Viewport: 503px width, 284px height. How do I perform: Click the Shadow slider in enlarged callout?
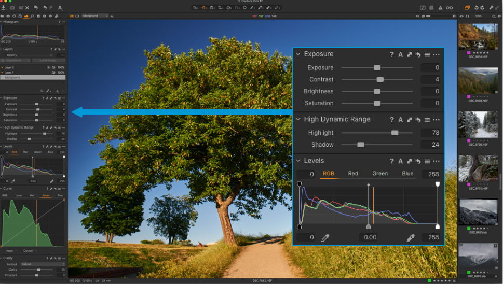(361, 145)
